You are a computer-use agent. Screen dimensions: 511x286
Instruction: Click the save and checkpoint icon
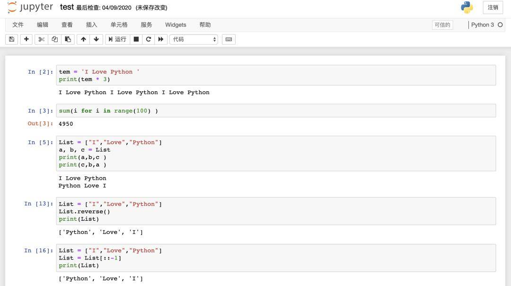pyautogui.click(x=11, y=39)
